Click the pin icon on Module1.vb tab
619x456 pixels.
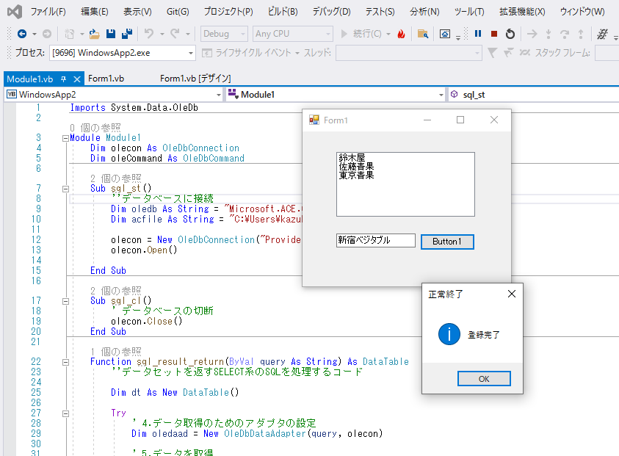click(63, 79)
